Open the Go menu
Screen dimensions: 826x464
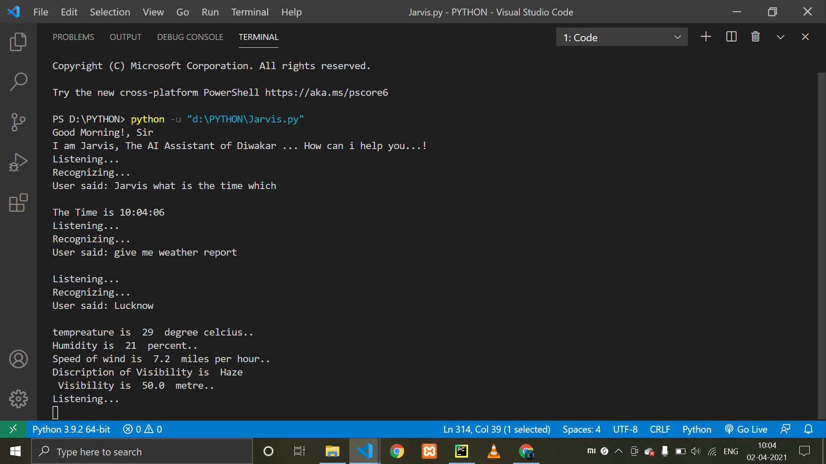click(182, 12)
